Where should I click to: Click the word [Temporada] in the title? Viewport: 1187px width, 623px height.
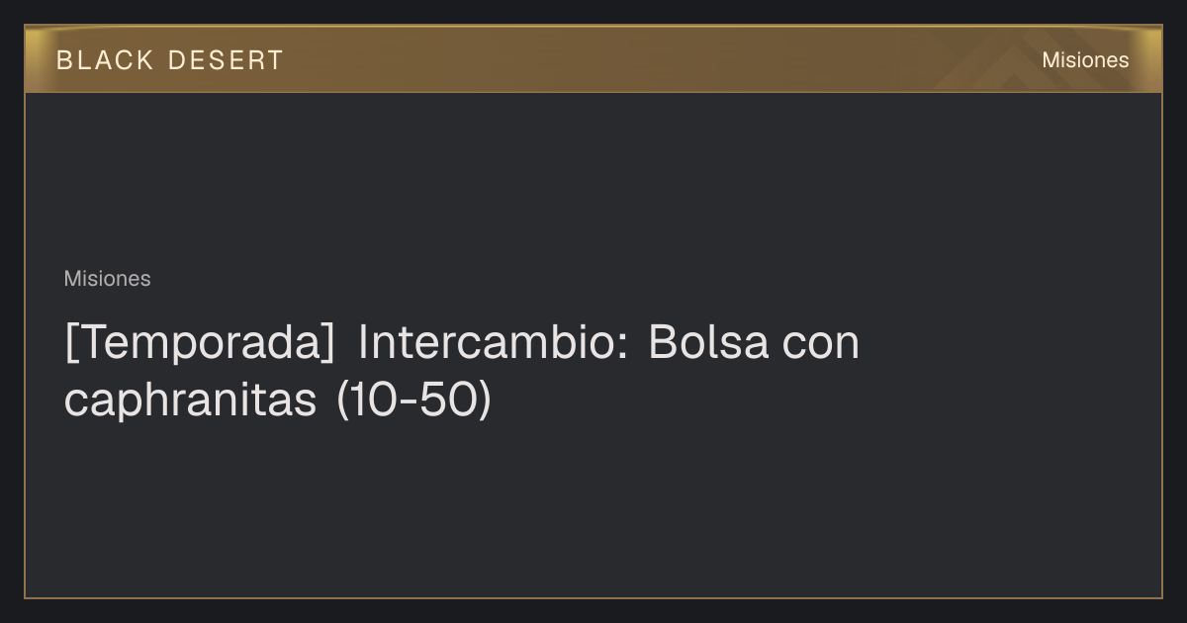pos(199,343)
